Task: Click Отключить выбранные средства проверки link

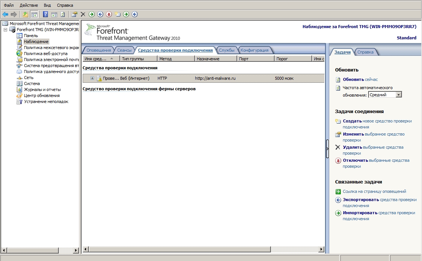Action: pos(376,163)
